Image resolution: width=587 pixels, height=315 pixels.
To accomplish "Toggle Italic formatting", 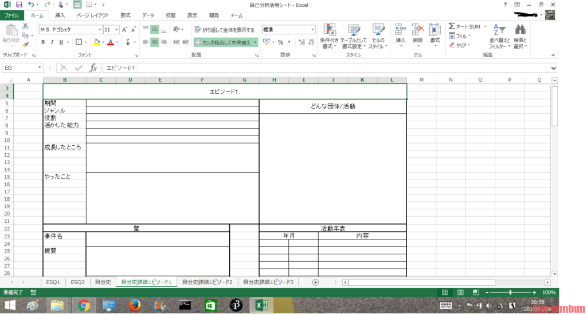I will pos(52,42).
